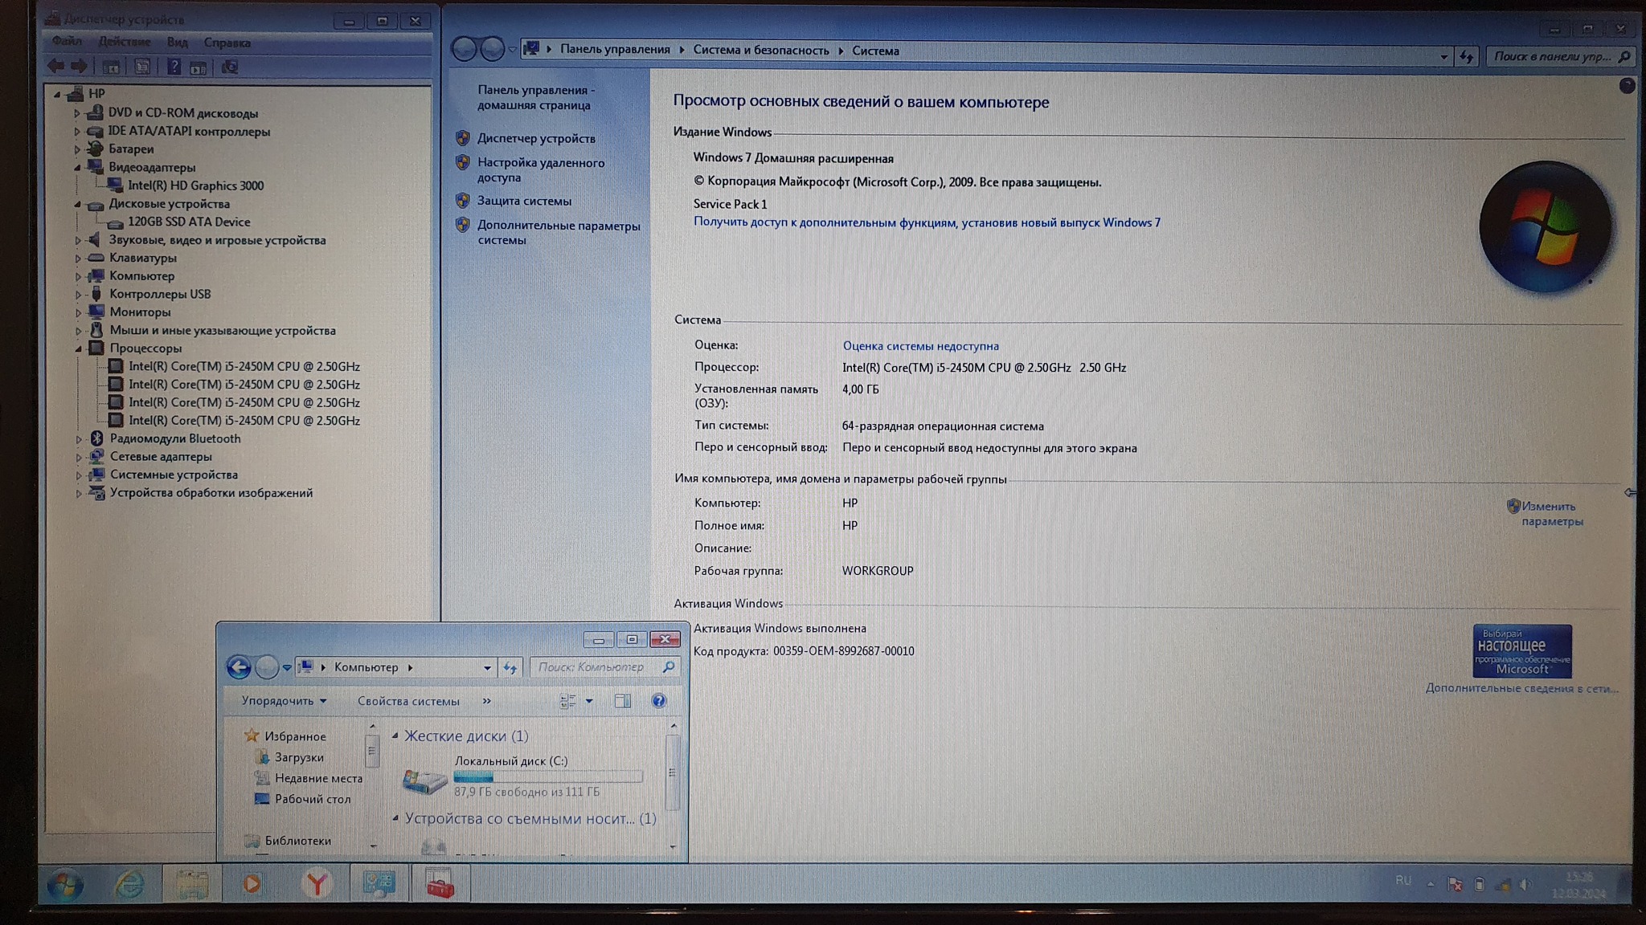Screen dimensions: 1646x925
Task: Click back arrow in Computer window
Action: pyautogui.click(x=239, y=667)
